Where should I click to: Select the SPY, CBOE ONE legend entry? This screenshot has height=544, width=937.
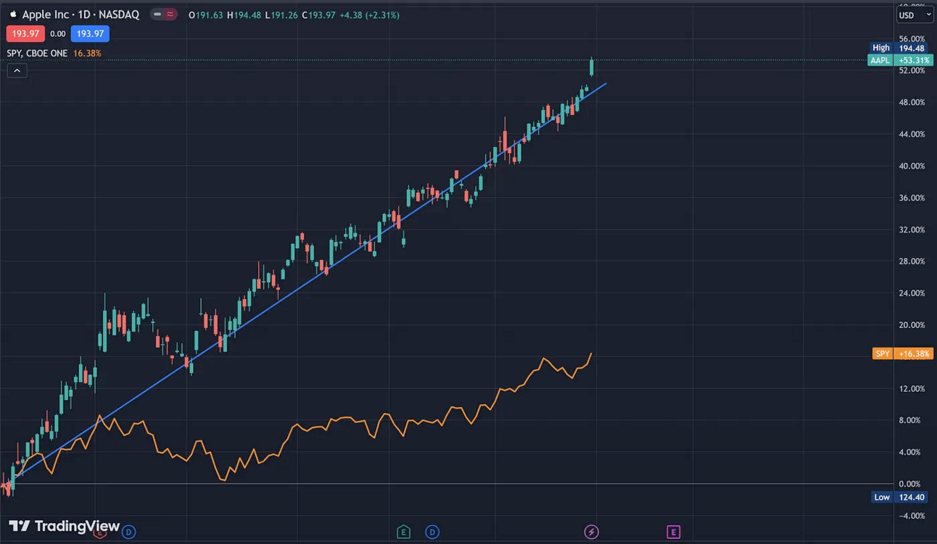coord(38,53)
